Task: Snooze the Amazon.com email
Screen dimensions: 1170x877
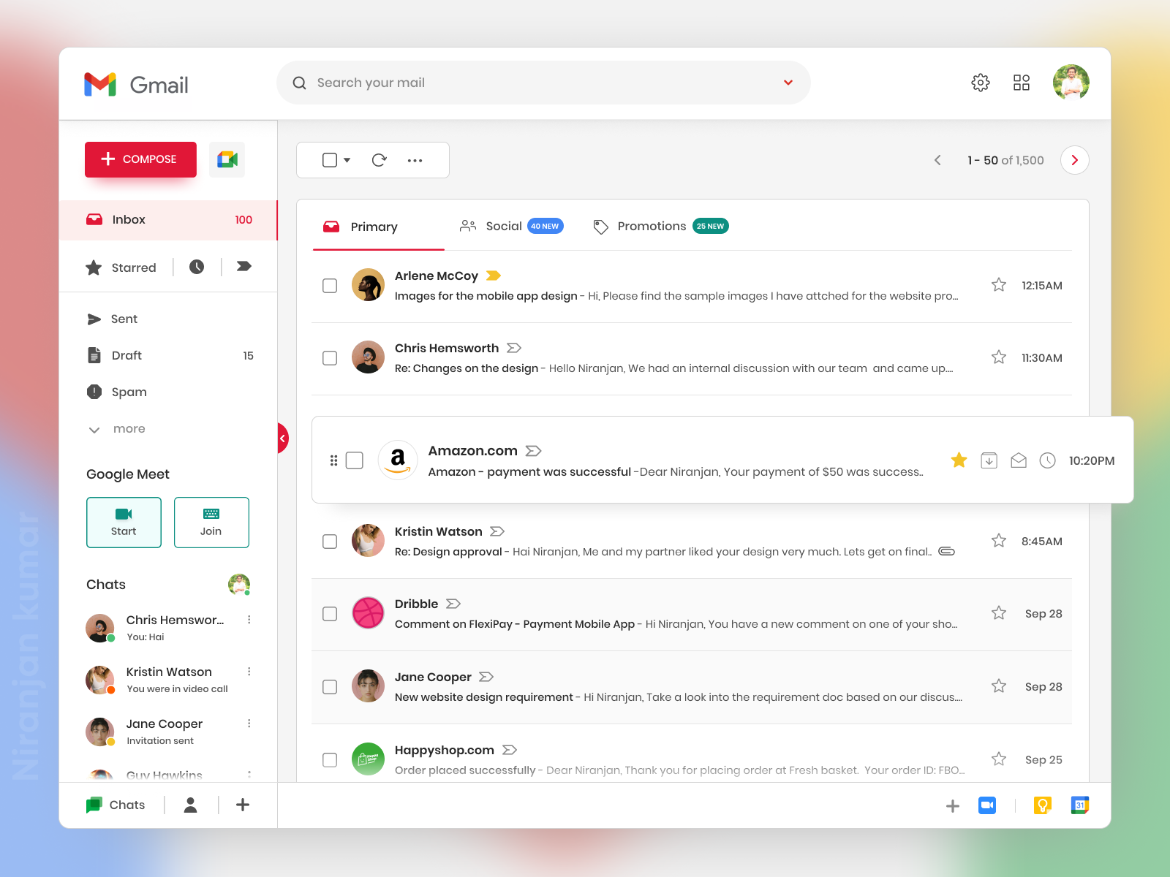Action: [x=1047, y=460]
